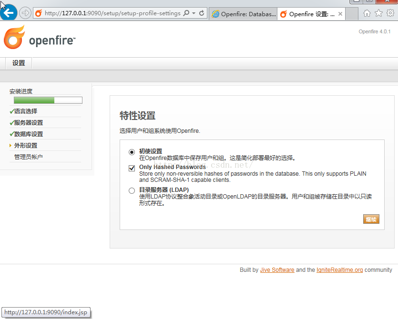Open a new blank browser tab
Viewport: 398px width, 319px height.
coord(352,14)
